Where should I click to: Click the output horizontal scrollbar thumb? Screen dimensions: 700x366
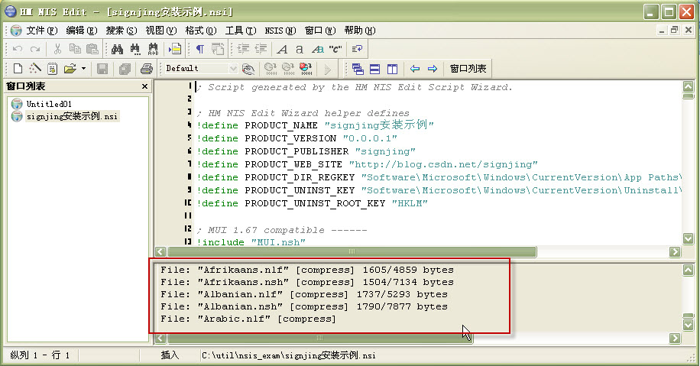coord(320,338)
